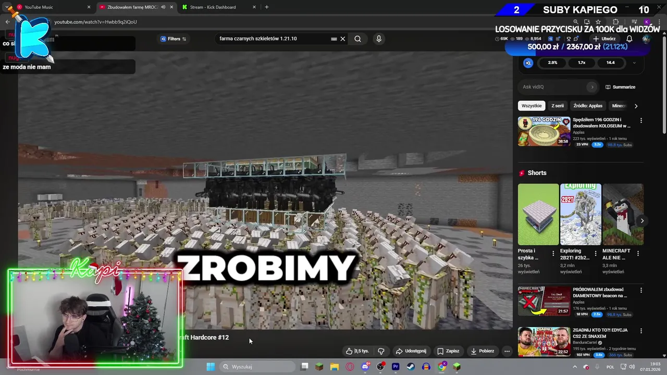Open the Chrome three-dot menu
This screenshot has height=375, width=667.
[660, 22]
